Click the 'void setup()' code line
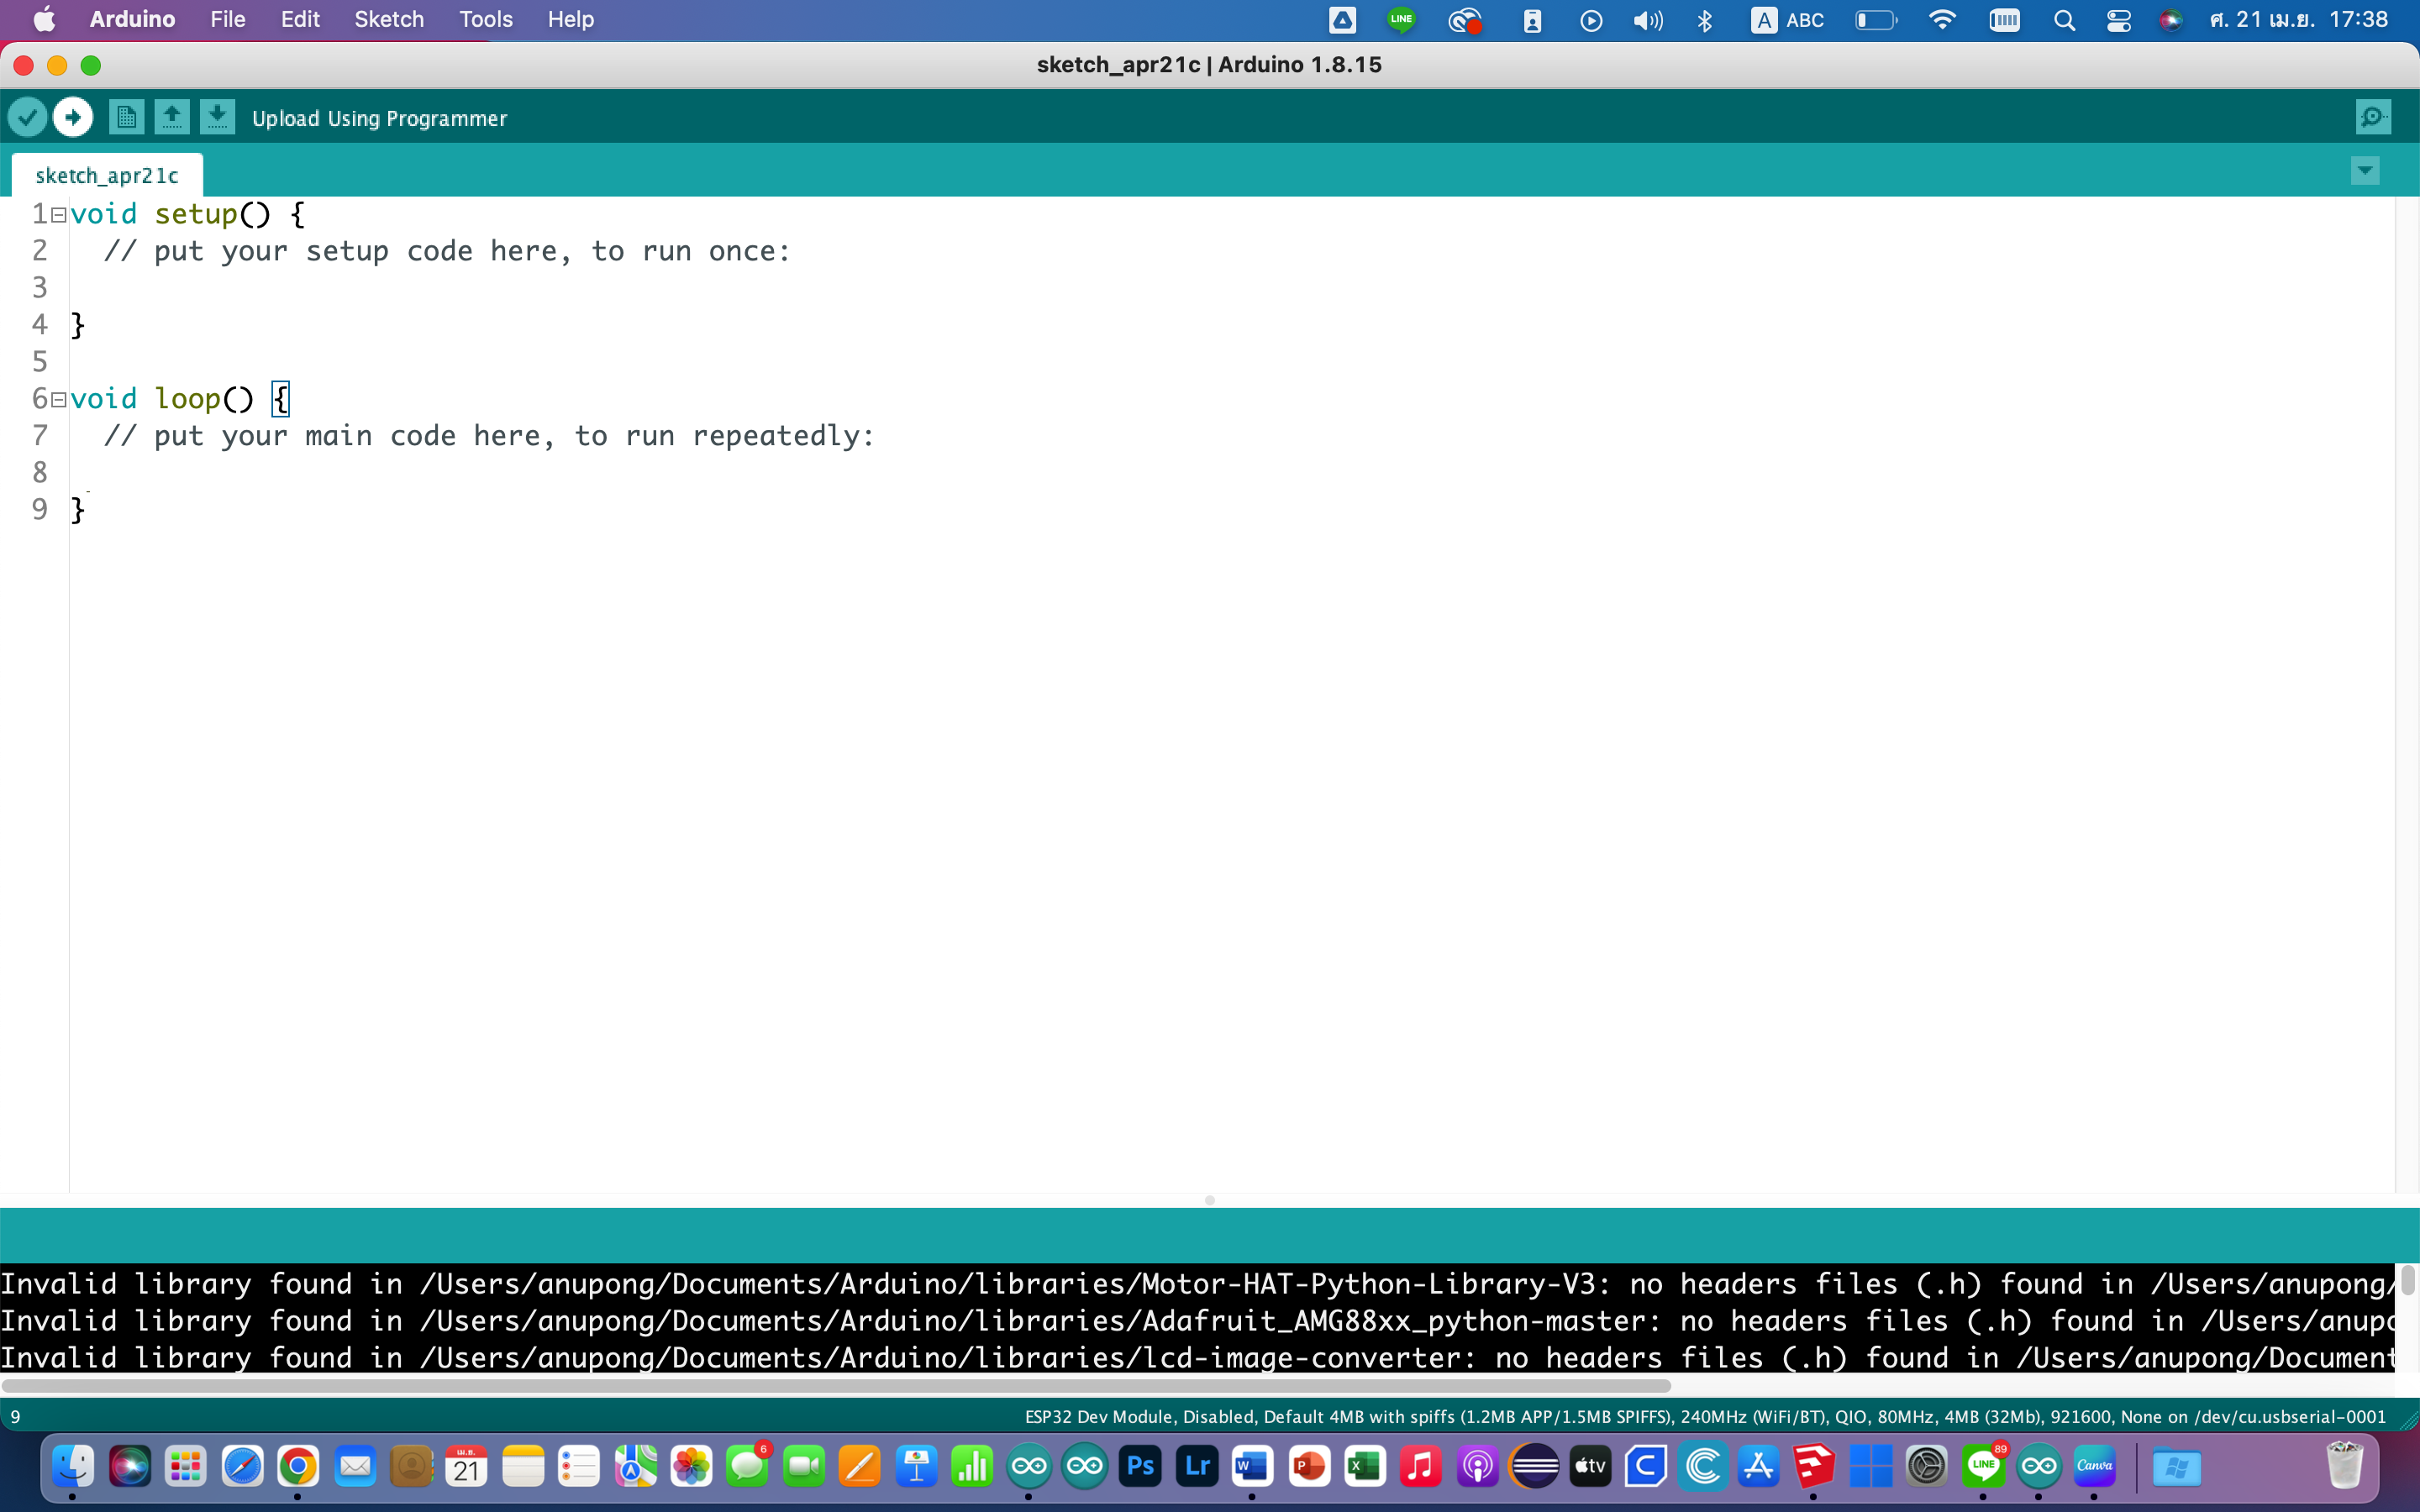The height and width of the screenshot is (1512, 2420). pos(188,214)
